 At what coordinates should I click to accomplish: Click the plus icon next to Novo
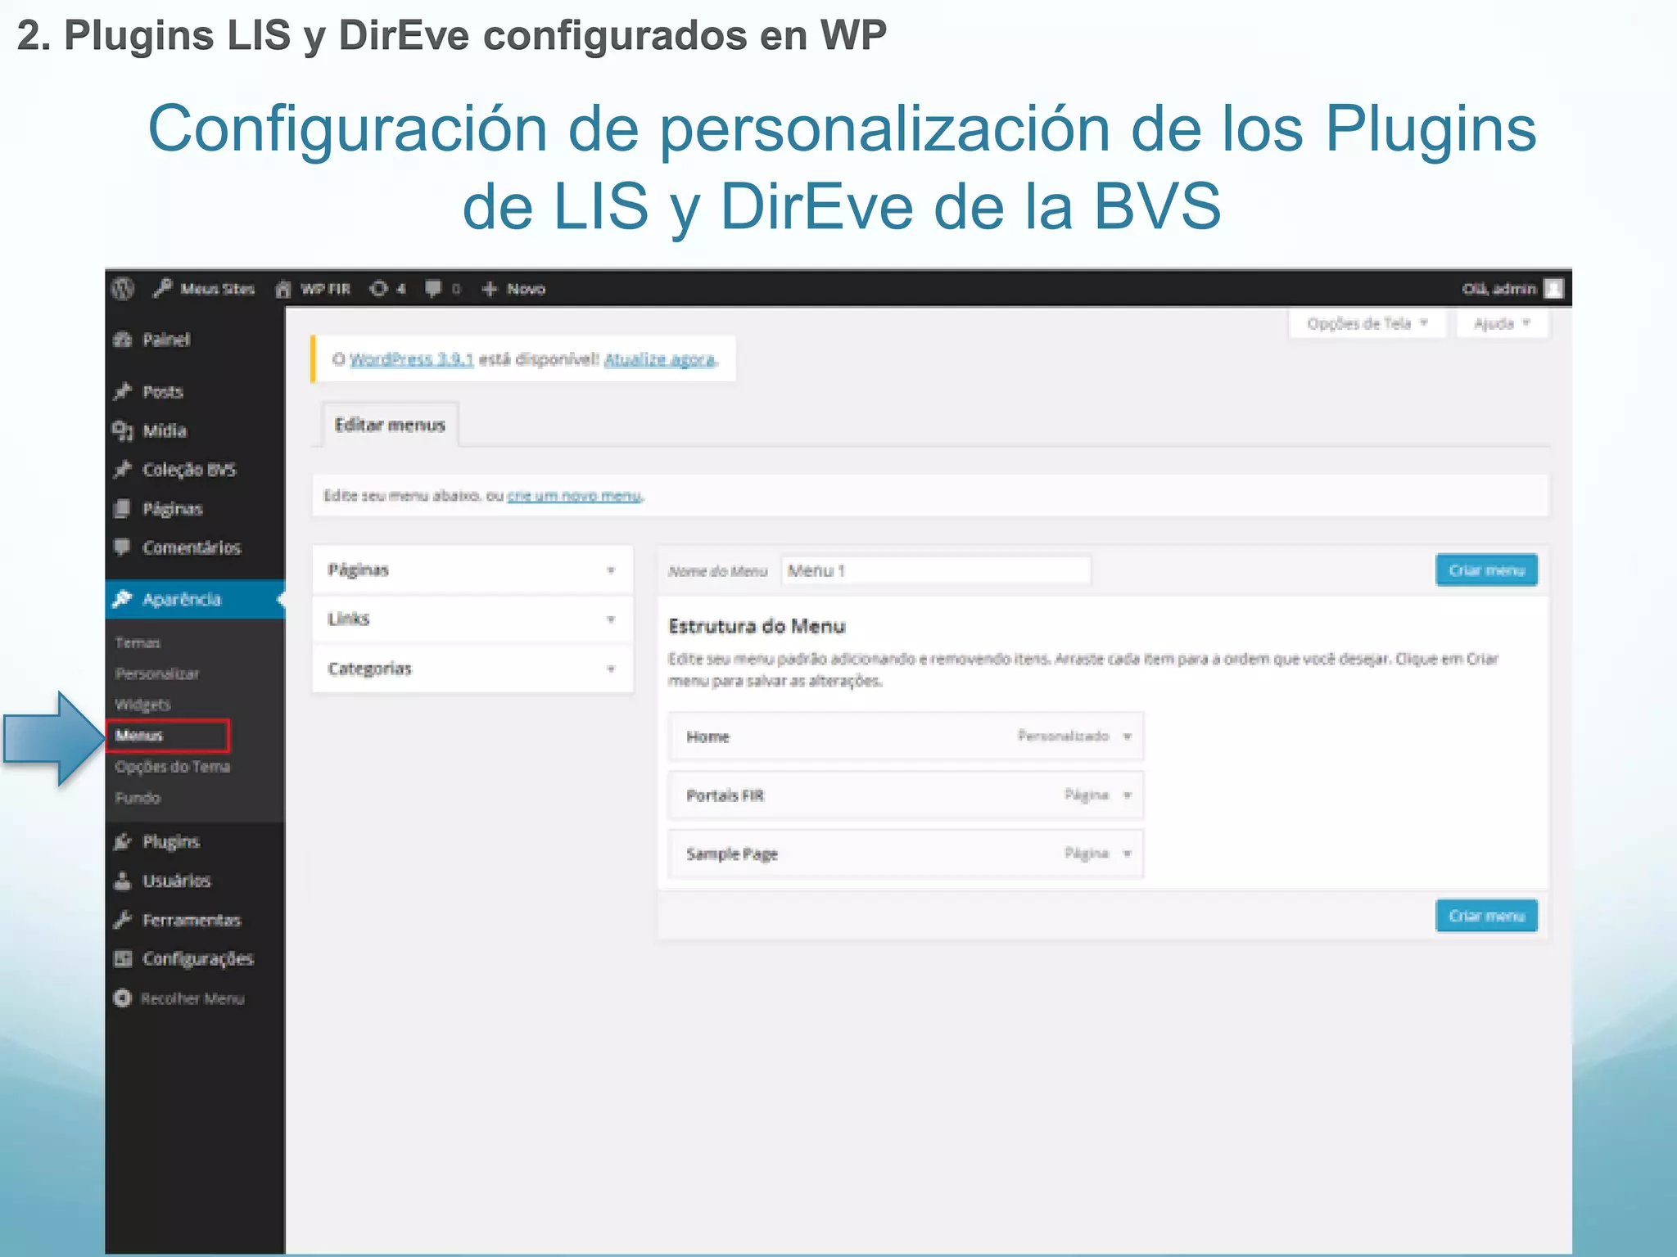pyautogui.click(x=490, y=289)
